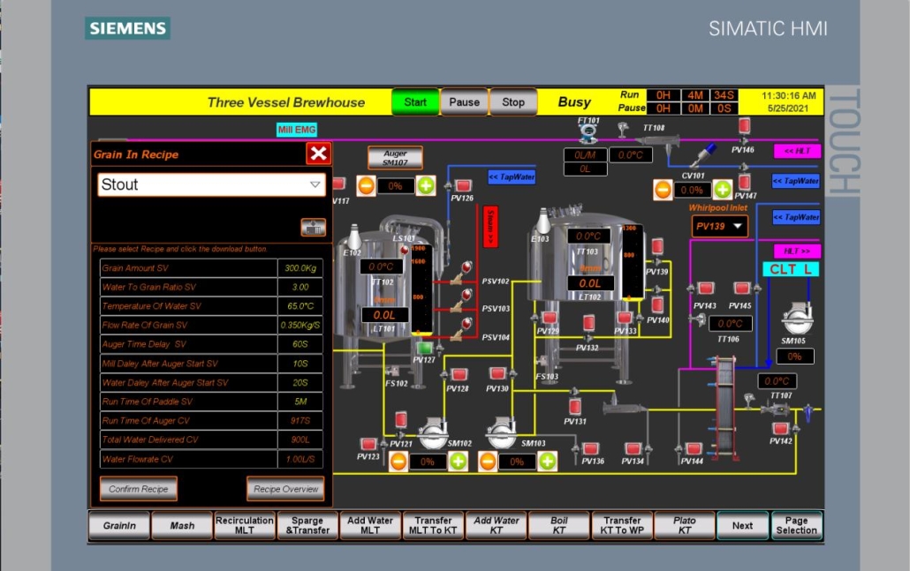Open valve PV134
Image resolution: width=910 pixels, height=571 pixels.
633,448
